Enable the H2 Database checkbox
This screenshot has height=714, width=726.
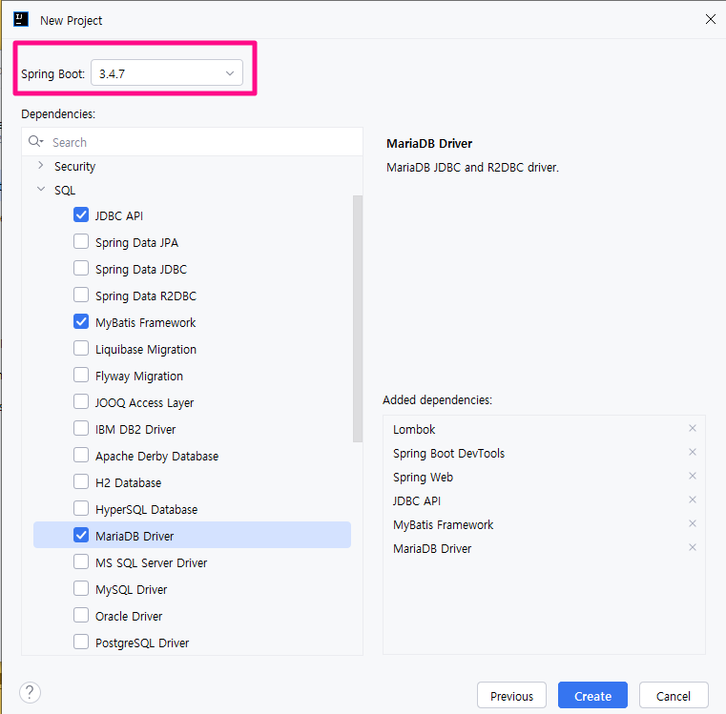(x=81, y=481)
